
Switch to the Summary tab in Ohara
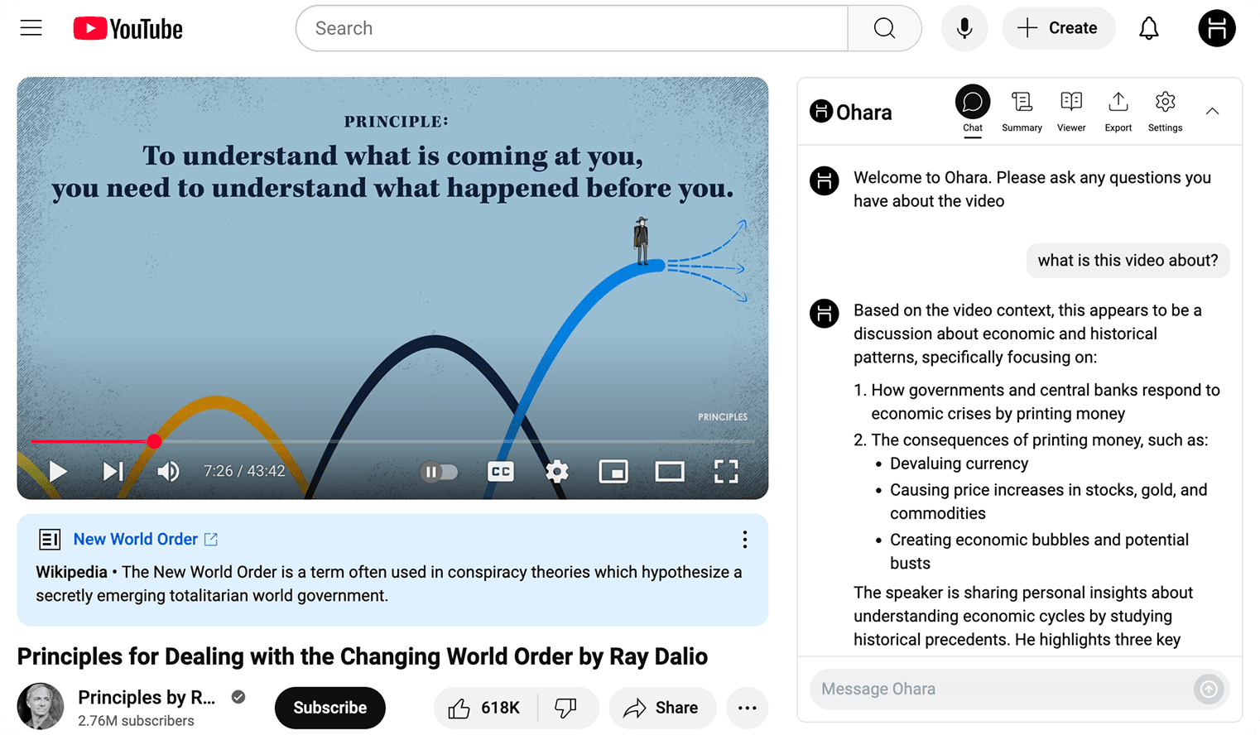pos(1022,111)
